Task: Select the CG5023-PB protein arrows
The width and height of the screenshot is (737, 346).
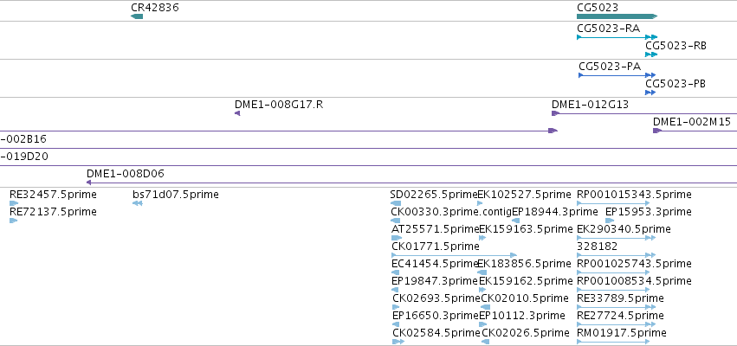Action: point(650,93)
